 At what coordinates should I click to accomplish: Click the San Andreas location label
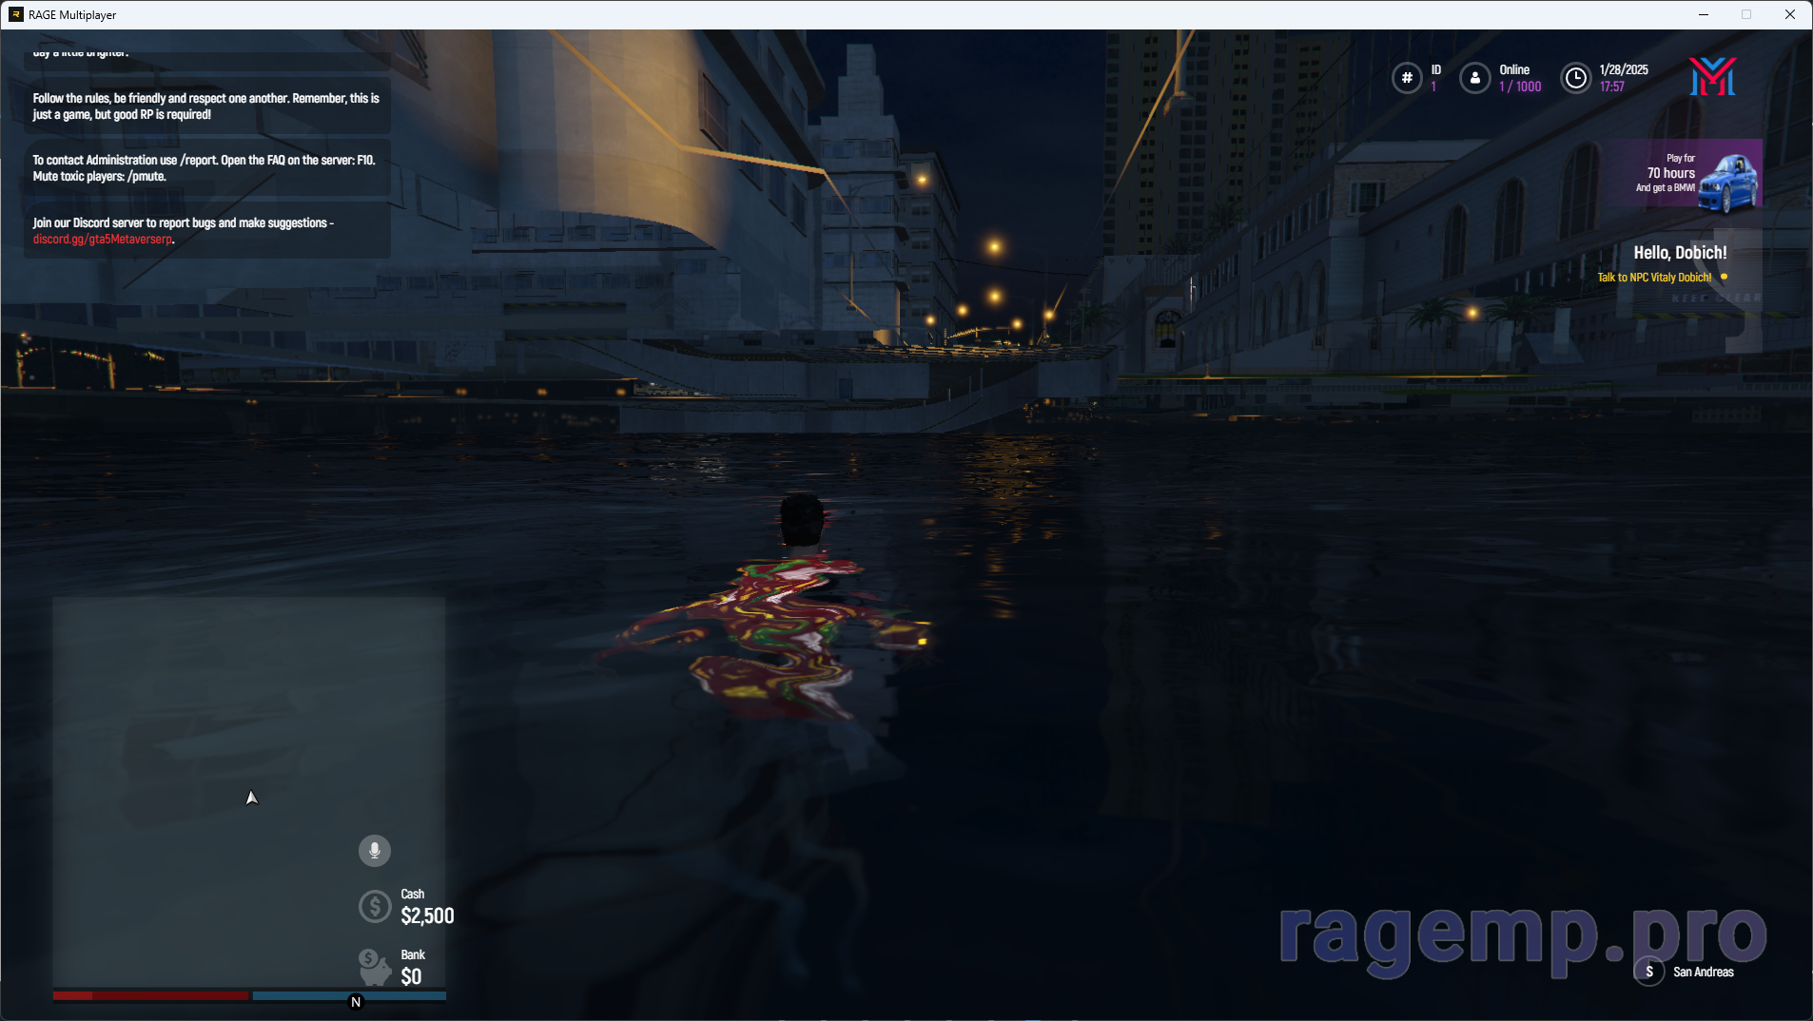1704,972
